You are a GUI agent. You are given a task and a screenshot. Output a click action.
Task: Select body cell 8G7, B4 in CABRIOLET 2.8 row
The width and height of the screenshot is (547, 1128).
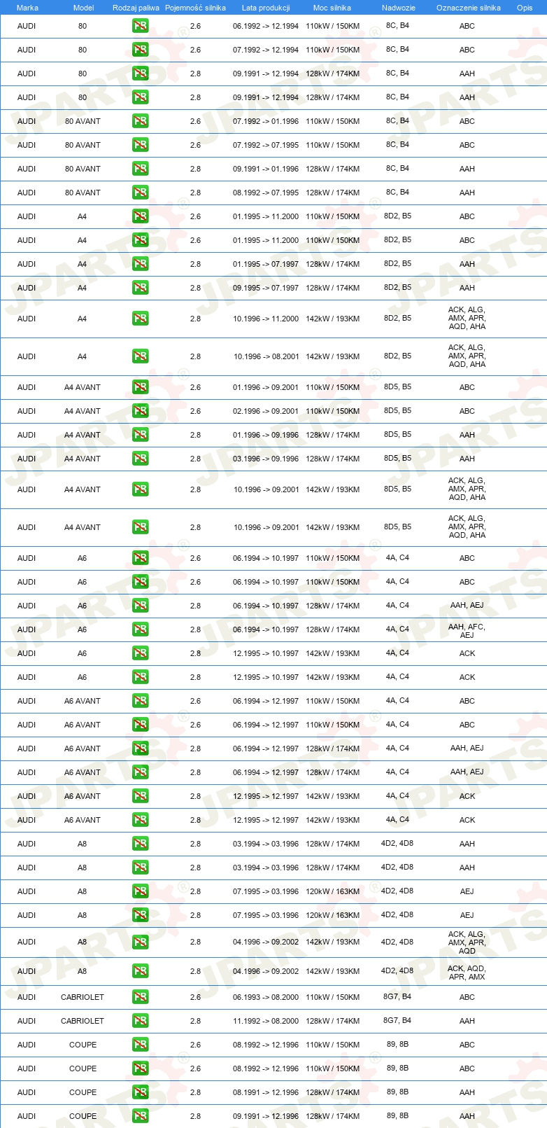point(397,1020)
